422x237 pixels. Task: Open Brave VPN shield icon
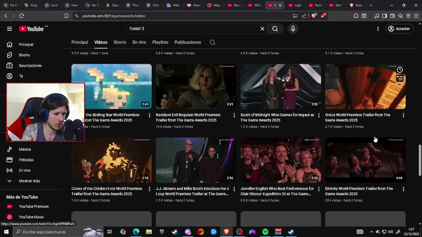[408, 16]
